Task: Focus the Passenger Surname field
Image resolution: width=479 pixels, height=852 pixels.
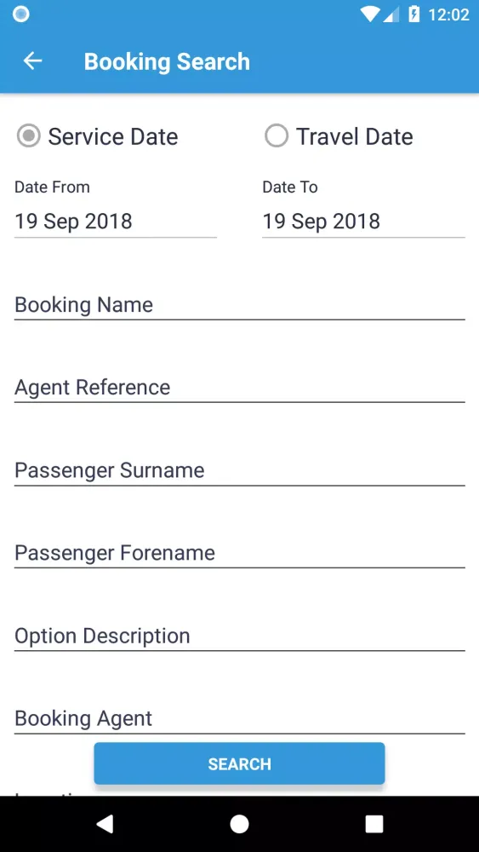Action: coord(239,470)
